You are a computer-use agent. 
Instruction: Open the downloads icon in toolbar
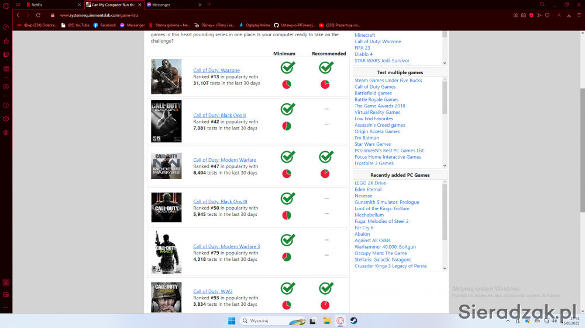[569, 15]
